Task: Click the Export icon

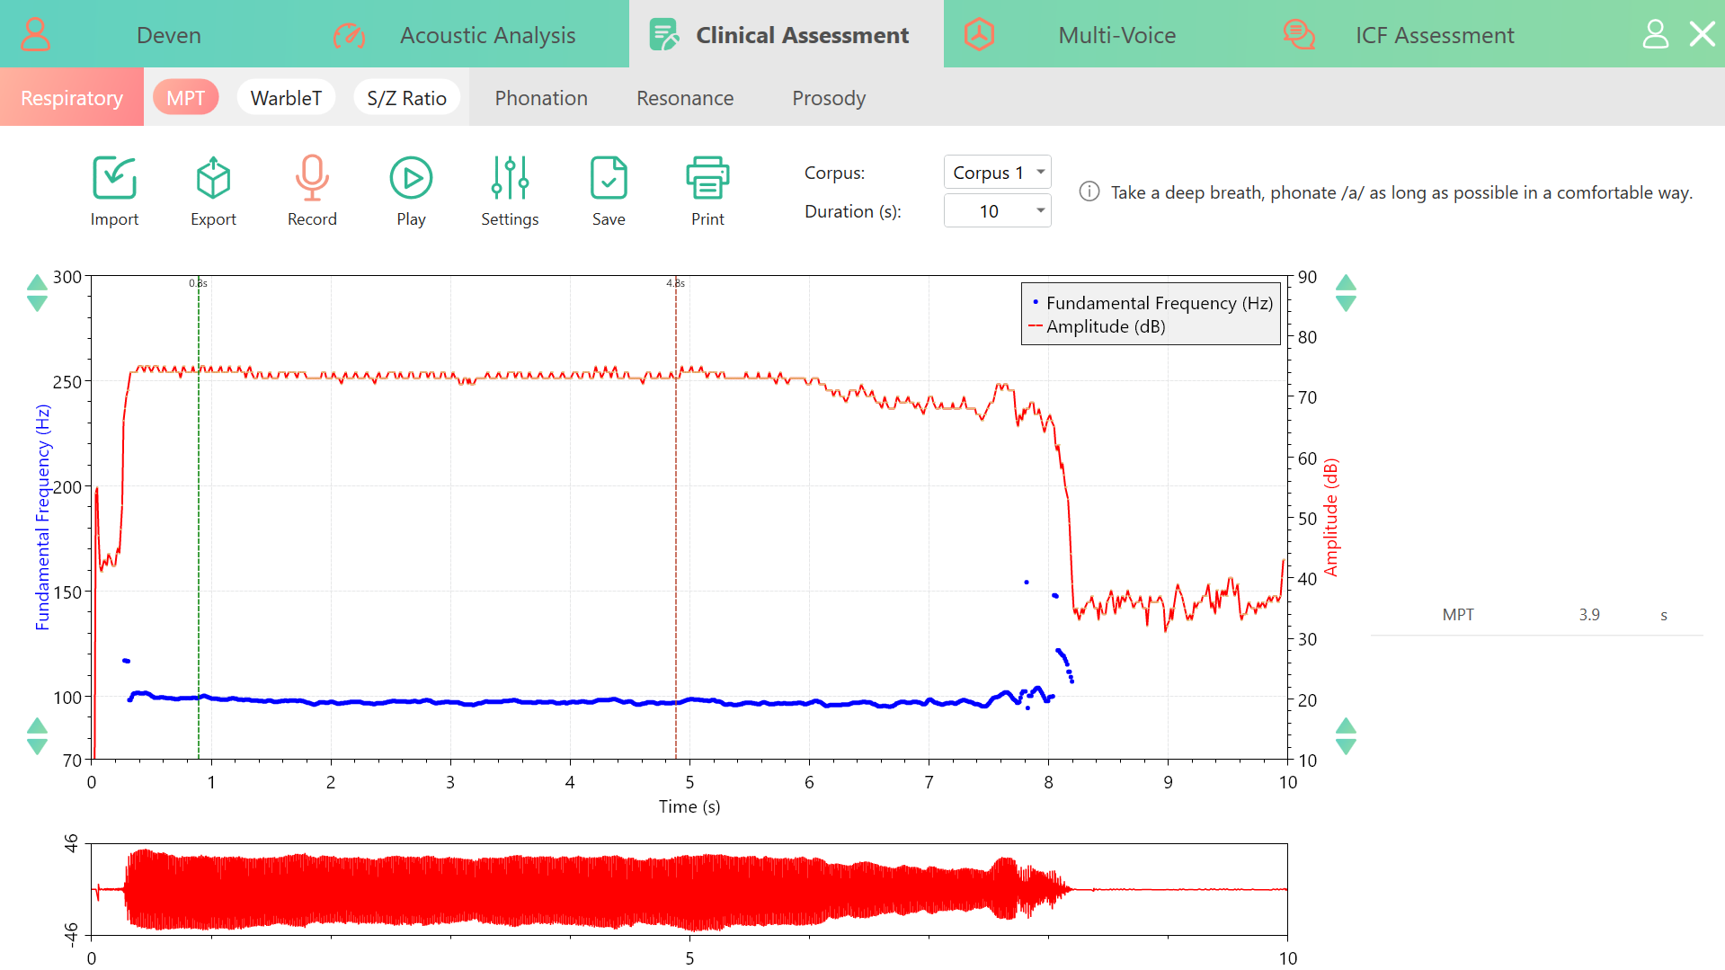Action: pos(213,178)
